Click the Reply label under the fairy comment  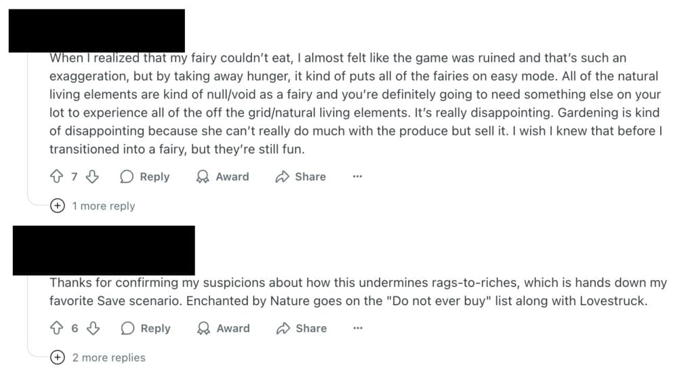click(x=155, y=176)
